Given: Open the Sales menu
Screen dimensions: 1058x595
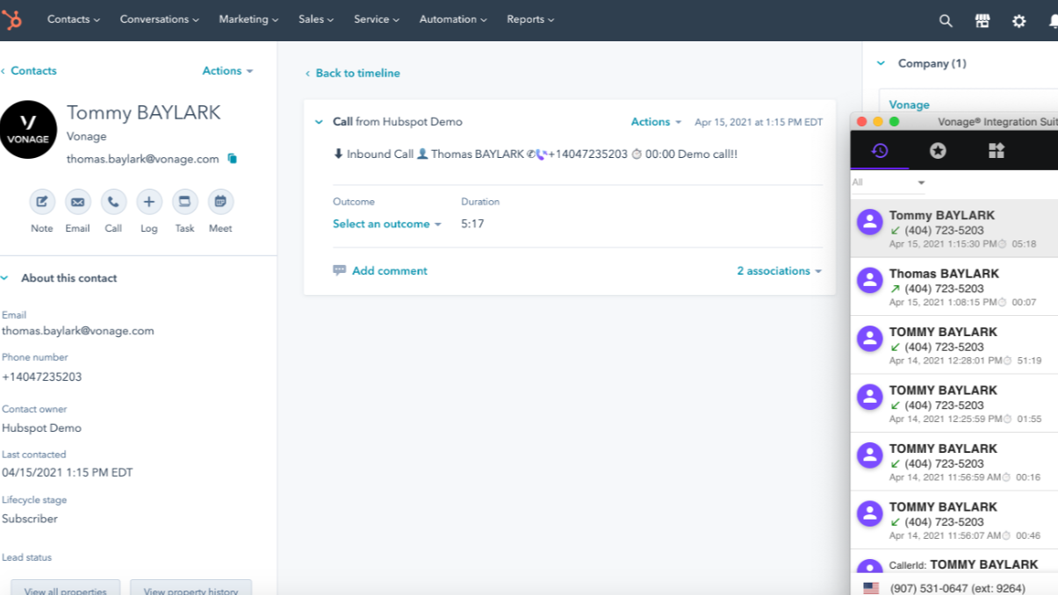Looking at the screenshot, I should coord(315,19).
